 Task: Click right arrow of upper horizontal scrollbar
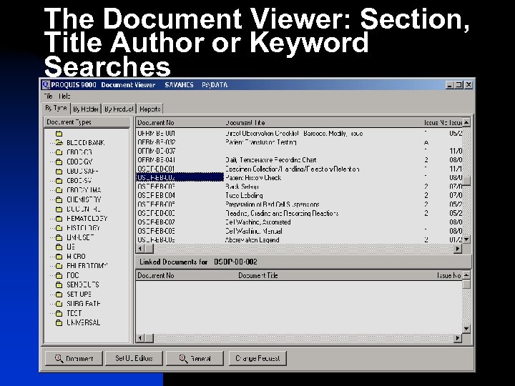pos(458,249)
